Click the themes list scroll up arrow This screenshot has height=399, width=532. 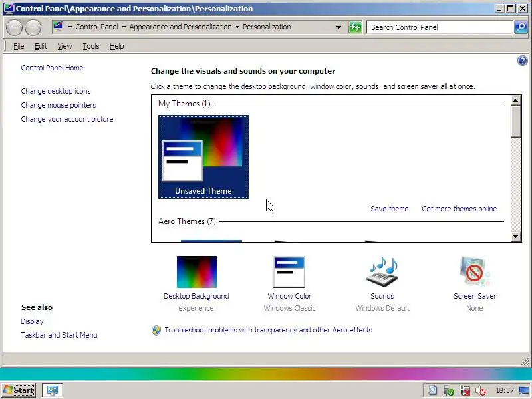click(x=516, y=100)
